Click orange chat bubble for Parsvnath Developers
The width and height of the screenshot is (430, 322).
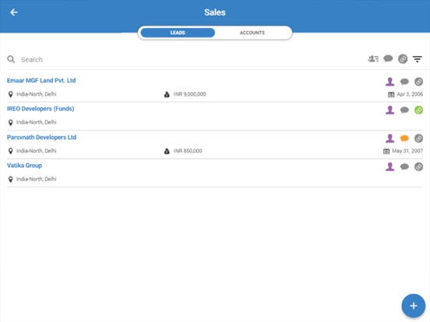point(404,138)
